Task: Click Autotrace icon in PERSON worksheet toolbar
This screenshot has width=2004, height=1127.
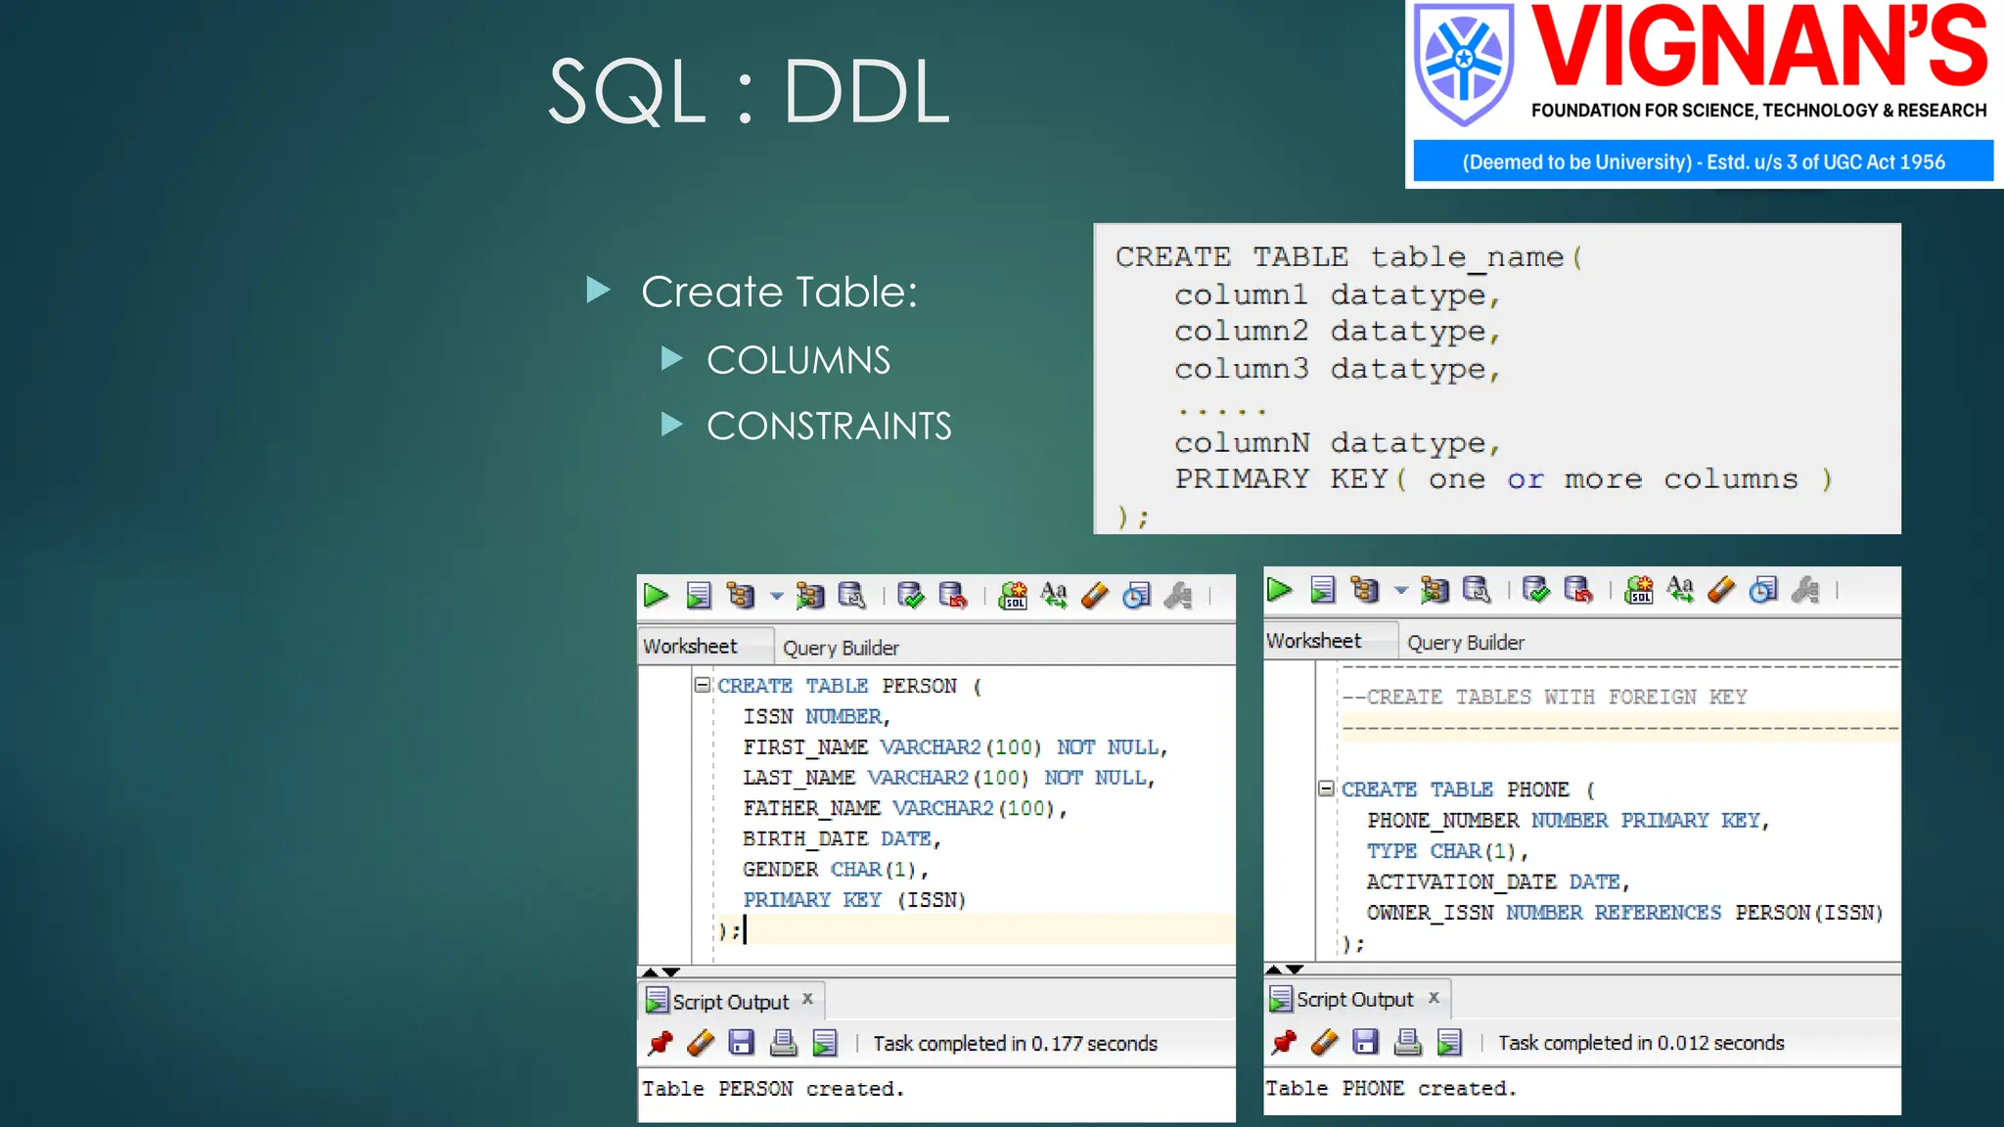Action: 810,596
